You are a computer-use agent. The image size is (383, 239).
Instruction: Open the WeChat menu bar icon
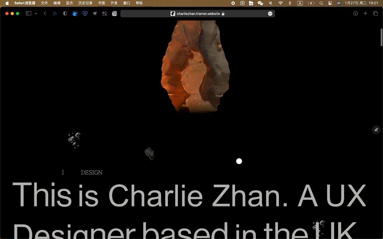pyautogui.click(x=260, y=3)
